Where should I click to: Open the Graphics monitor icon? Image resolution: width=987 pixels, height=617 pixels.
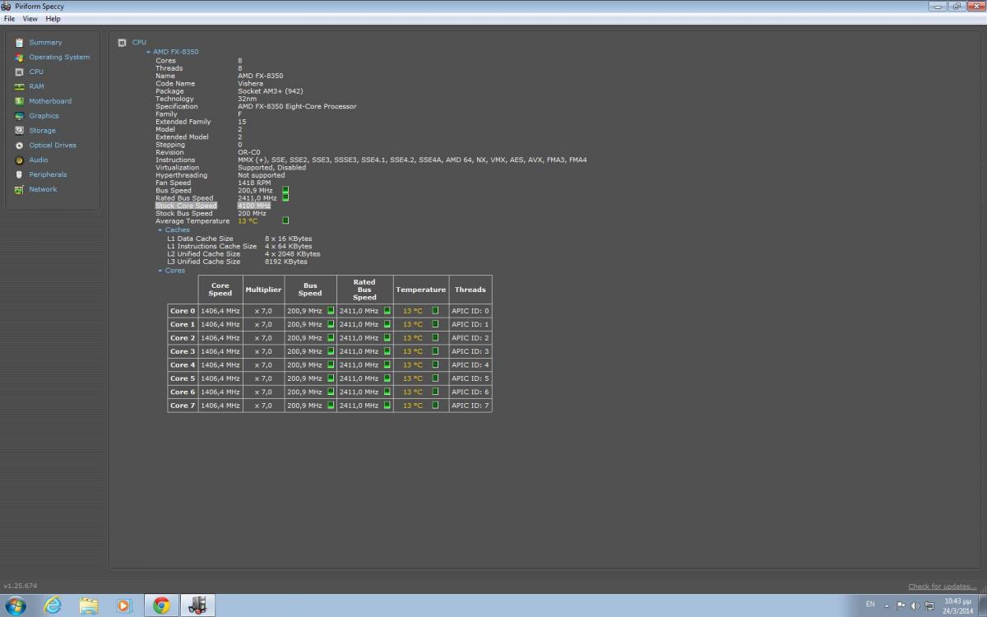(20, 116)
